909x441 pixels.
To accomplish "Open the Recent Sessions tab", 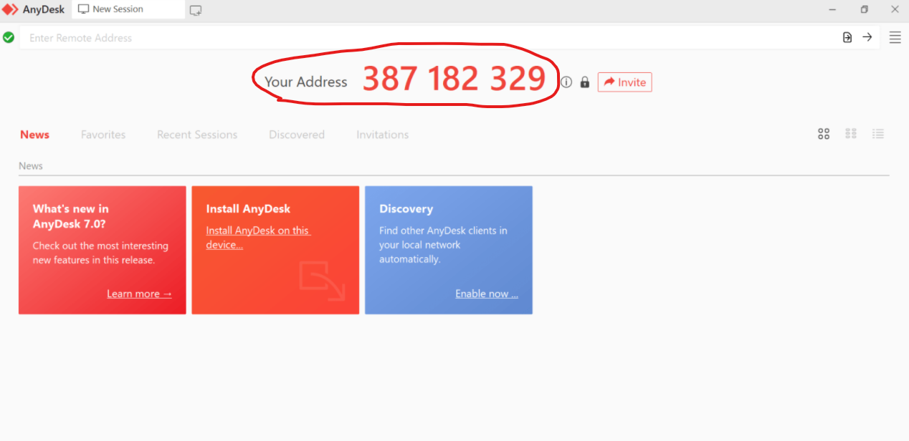I will point(197,135).
